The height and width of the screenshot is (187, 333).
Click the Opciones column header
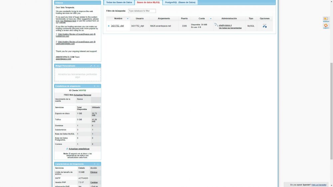click(264, 19)
